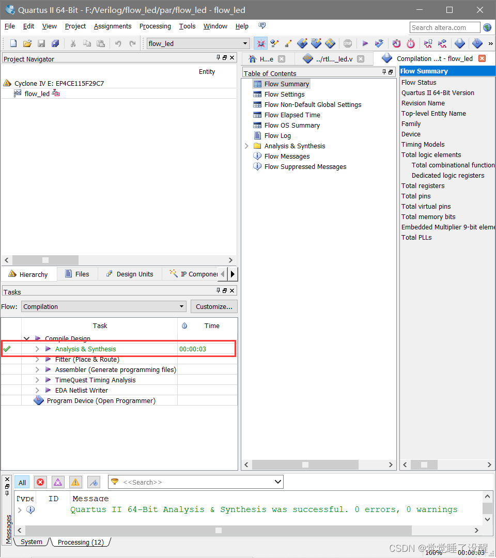Toggle the purple critical warning filter

[58, 482]
